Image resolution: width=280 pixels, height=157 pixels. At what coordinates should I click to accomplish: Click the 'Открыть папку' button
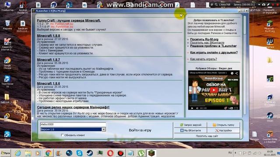tap(224, 125)
